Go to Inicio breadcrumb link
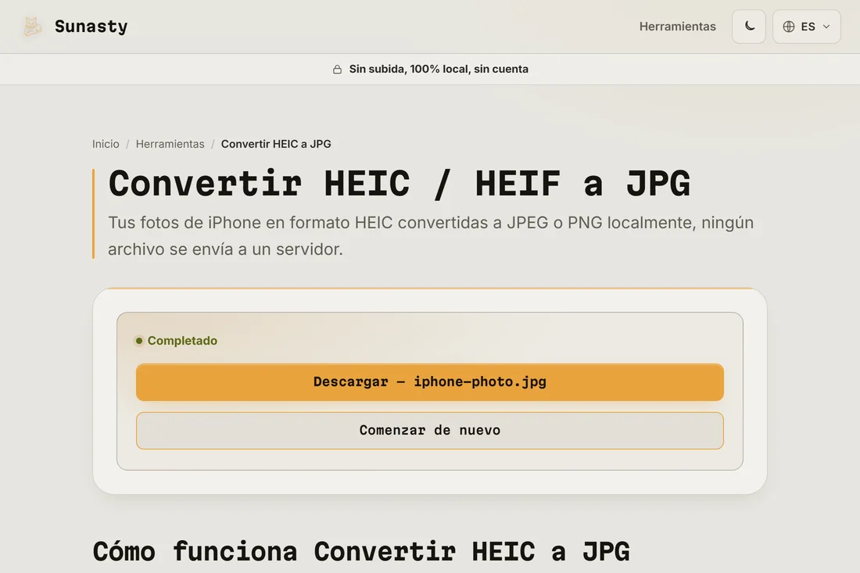860x573 pixels. tap(106, 144)
